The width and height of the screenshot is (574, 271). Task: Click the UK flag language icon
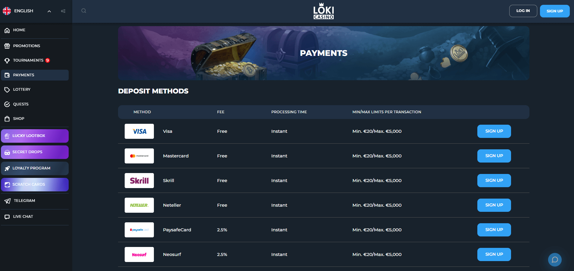coord(7,11)
